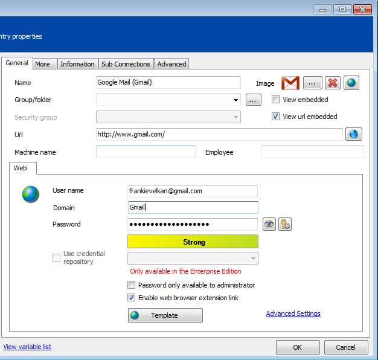Go to Sub Connections tab
Image resolution: width=378 pixels, height=360 pixels.
coord(126,64)
